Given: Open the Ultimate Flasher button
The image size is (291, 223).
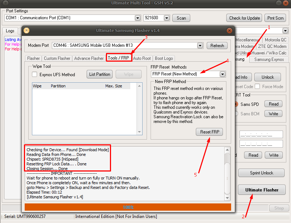Looking at the screenshot, I should [262, 190].
